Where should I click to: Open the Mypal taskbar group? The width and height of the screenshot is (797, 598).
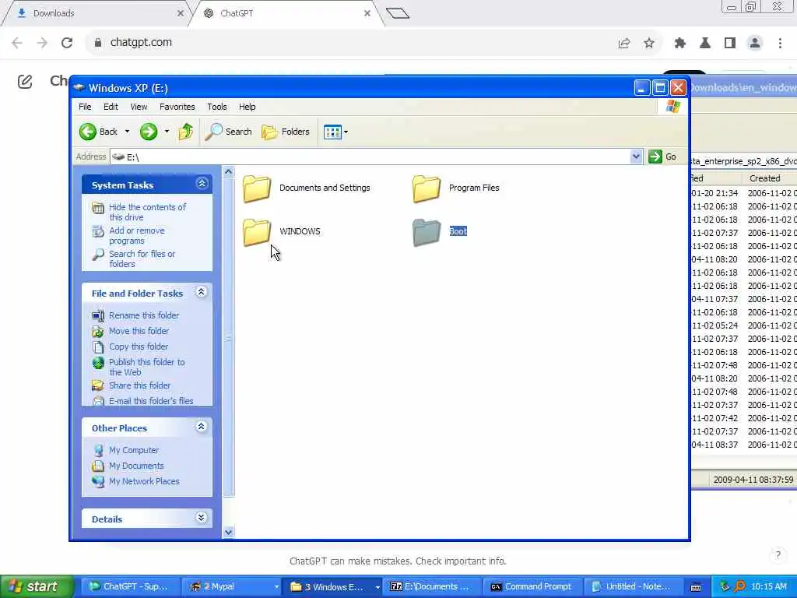[232, 587]
